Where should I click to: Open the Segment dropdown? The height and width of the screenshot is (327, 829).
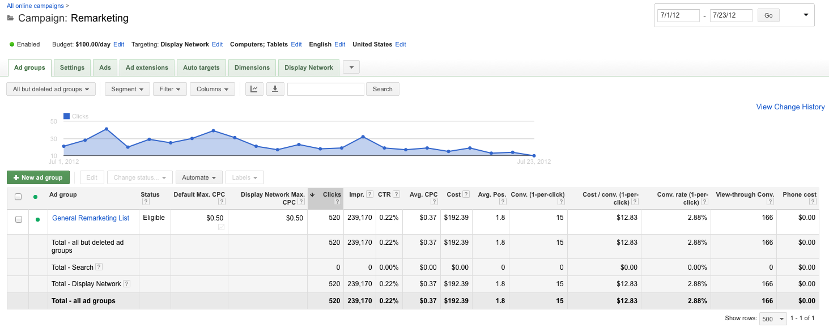[x=127, y=89]
